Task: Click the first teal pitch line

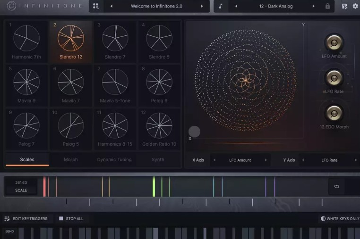Action: [214, 187]
